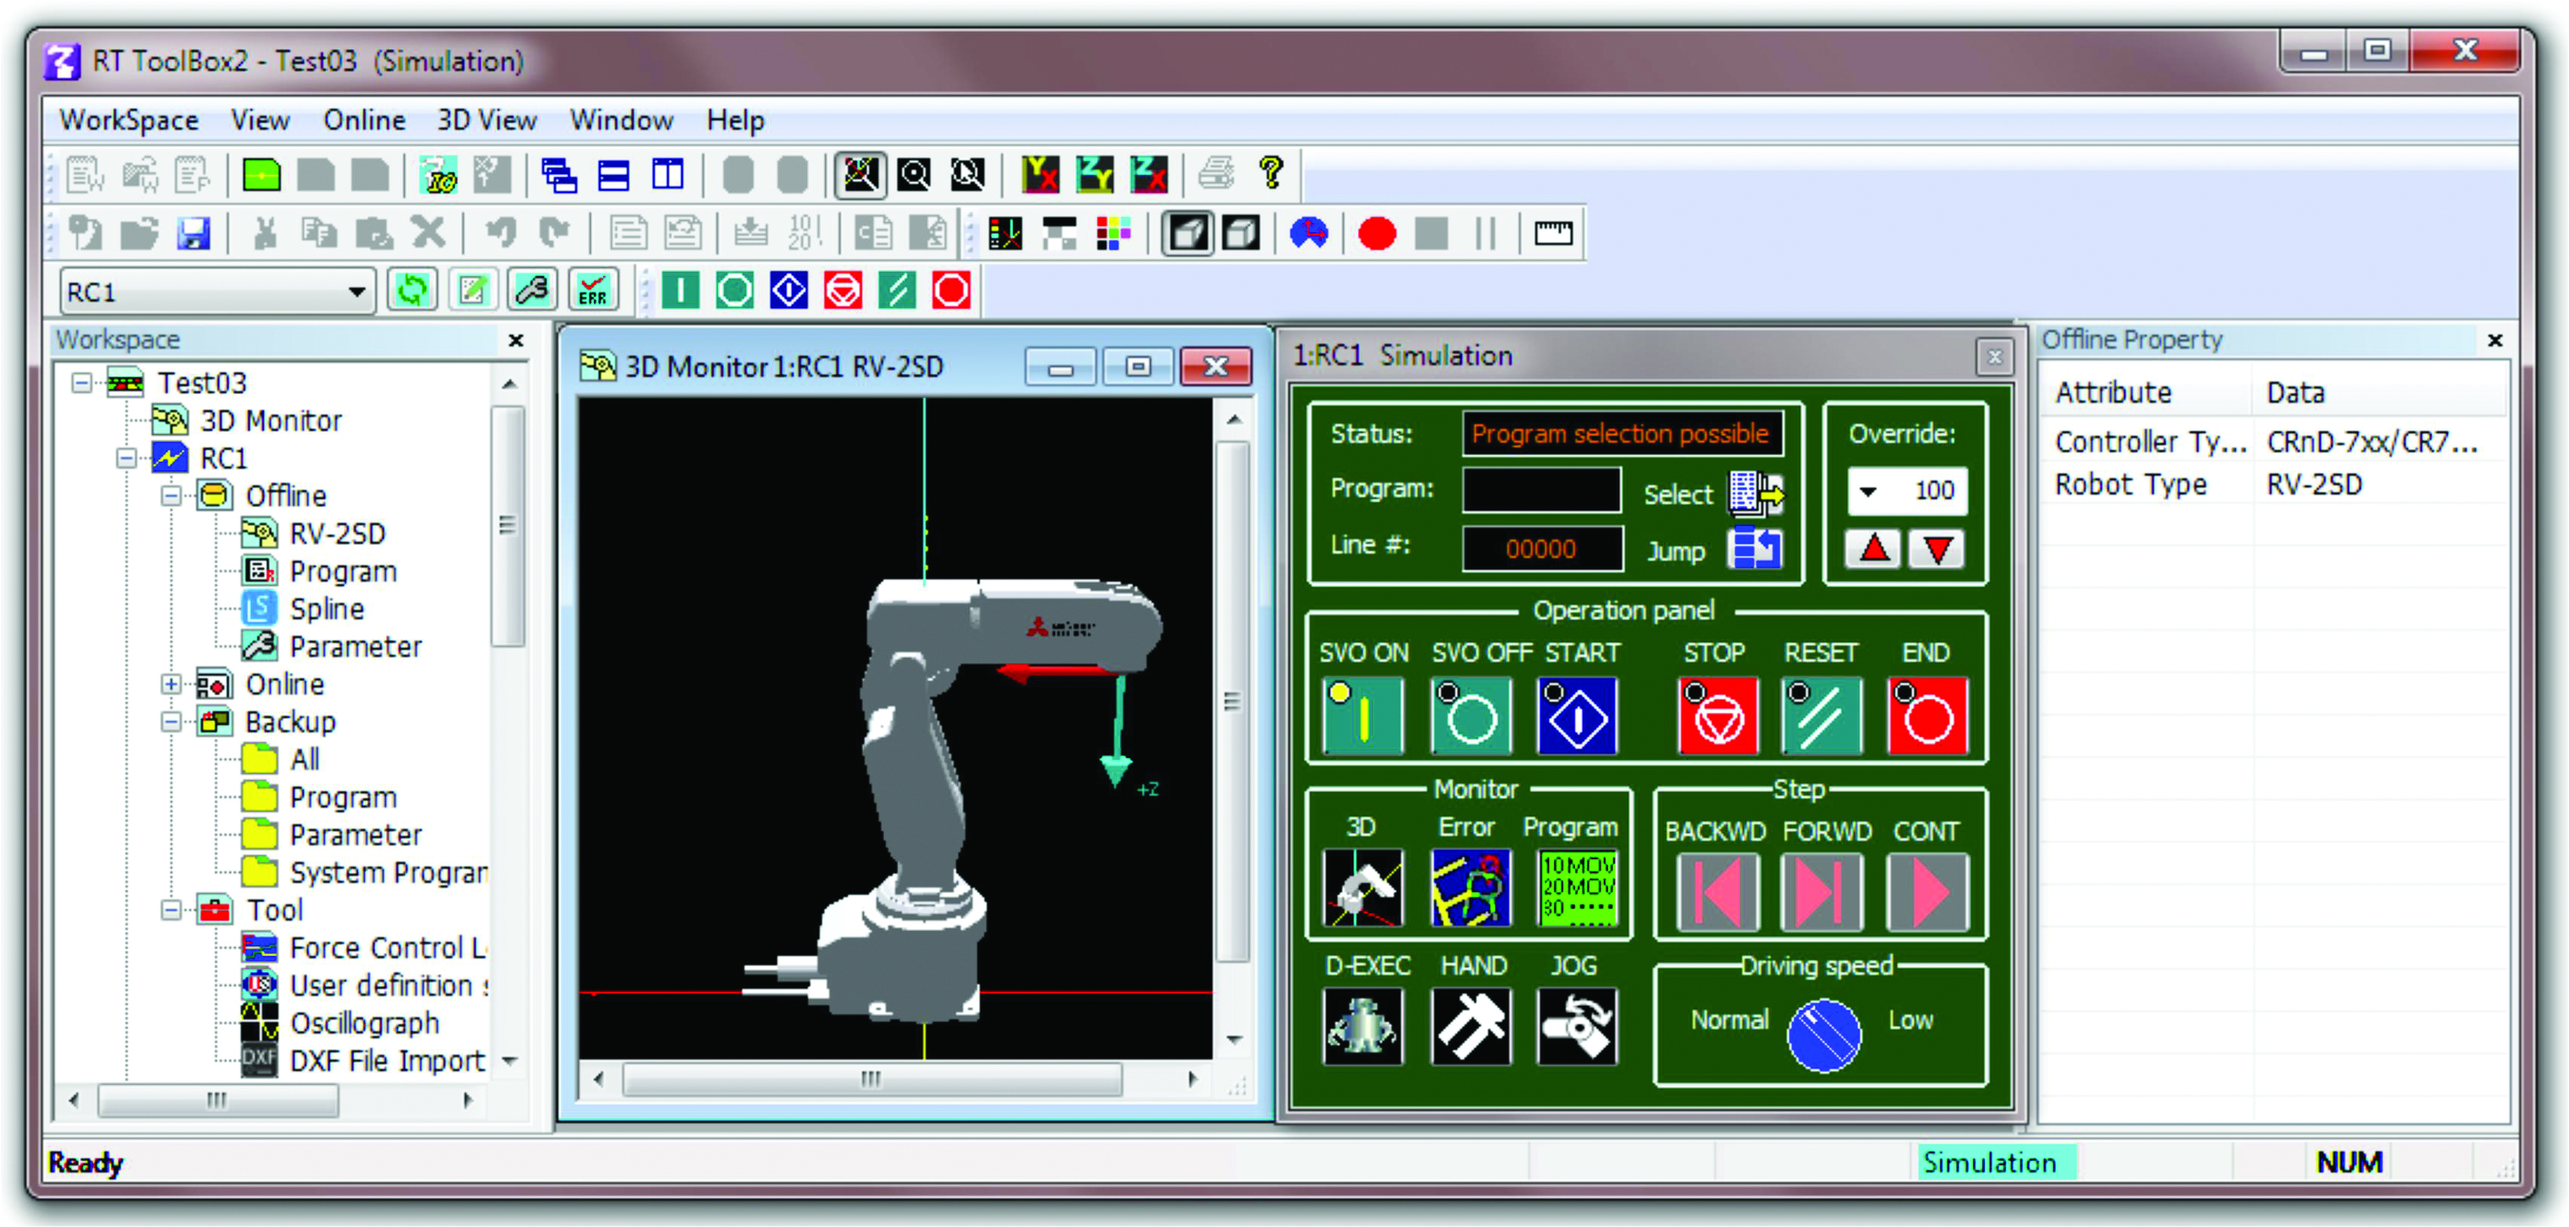Click the Line # field showing 00000
The height and width of the screenshot is (1227, 2569).
pyautogui.click(x=1541, y=548)
